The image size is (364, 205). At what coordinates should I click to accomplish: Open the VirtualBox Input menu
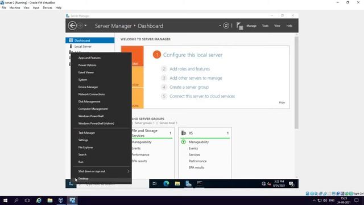tap(36, 7)
